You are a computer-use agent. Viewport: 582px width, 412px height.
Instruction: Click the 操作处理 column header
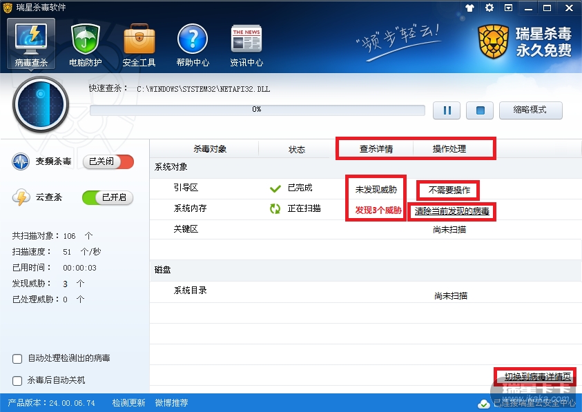coord(449,149)
